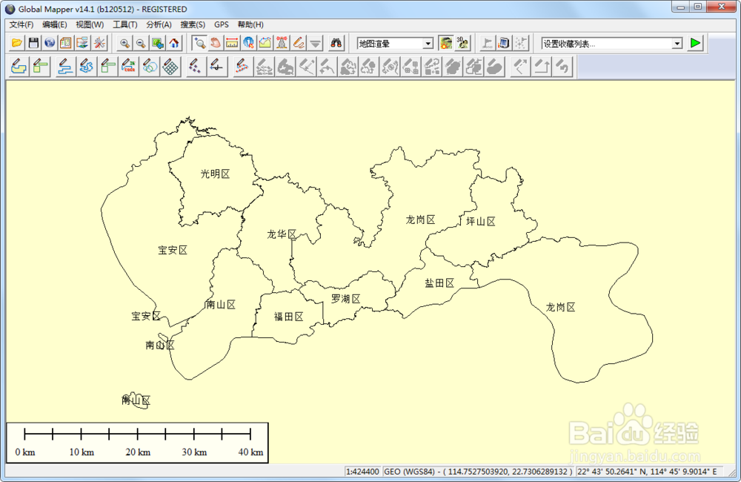Click the range rings circles digitizer icon
This screenshot has height=482, width=741.
(x=150, y=66)
